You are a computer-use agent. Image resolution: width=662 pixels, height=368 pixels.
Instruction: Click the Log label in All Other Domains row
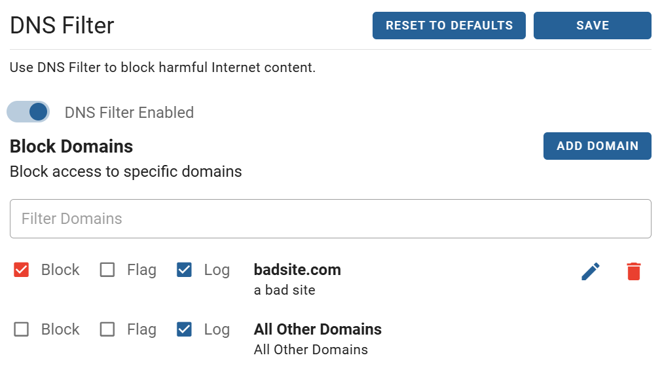(x=217, y=329)
